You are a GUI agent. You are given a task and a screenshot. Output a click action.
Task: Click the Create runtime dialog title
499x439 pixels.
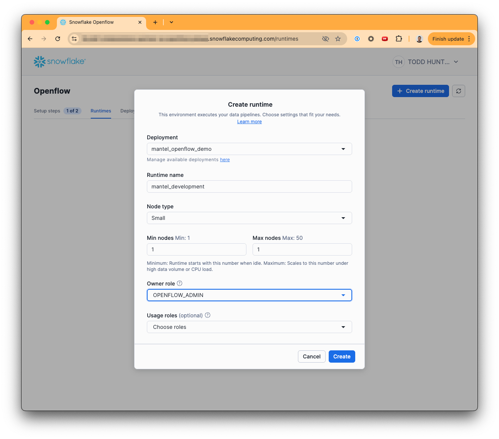[x=250, y=104]
